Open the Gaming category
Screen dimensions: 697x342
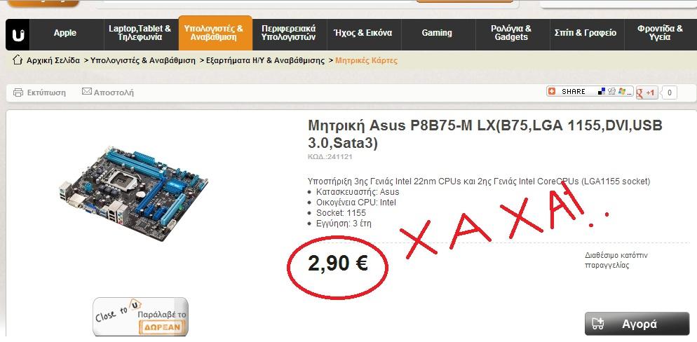(437, 33)
